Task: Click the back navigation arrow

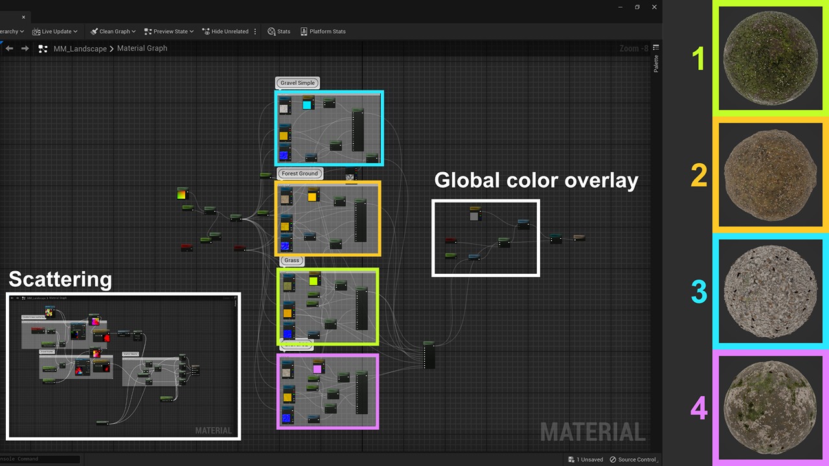Action: pyautogui.click(x=9, y=48)
